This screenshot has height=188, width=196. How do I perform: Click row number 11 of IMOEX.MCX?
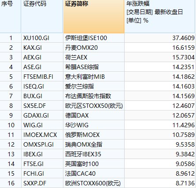pyautogui.click(x=11, y=135)
